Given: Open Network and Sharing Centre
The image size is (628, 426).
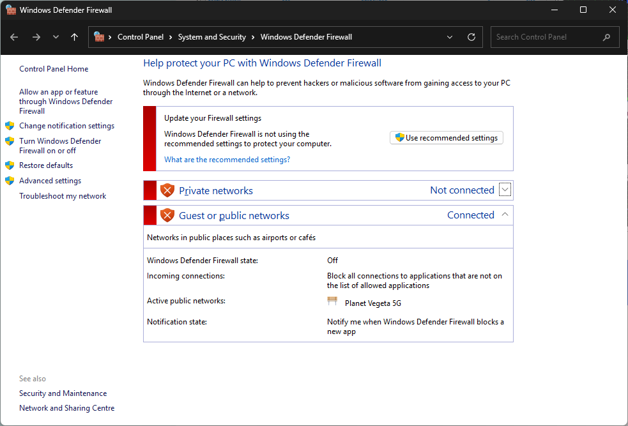Looking at the screenshot, I should [67, 408].
